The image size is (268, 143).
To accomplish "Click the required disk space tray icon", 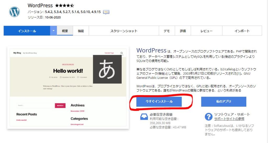I will click(x=144, y=117).
